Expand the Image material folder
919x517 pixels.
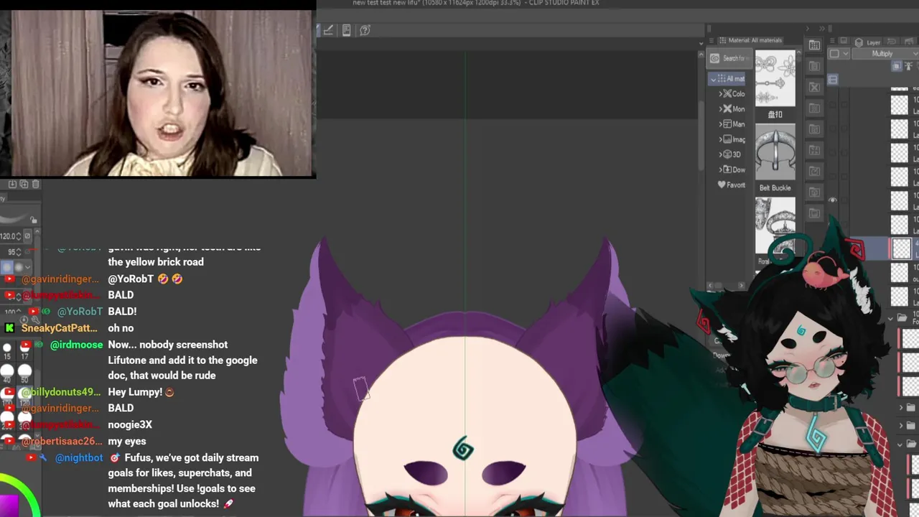(x=720, y=139)
